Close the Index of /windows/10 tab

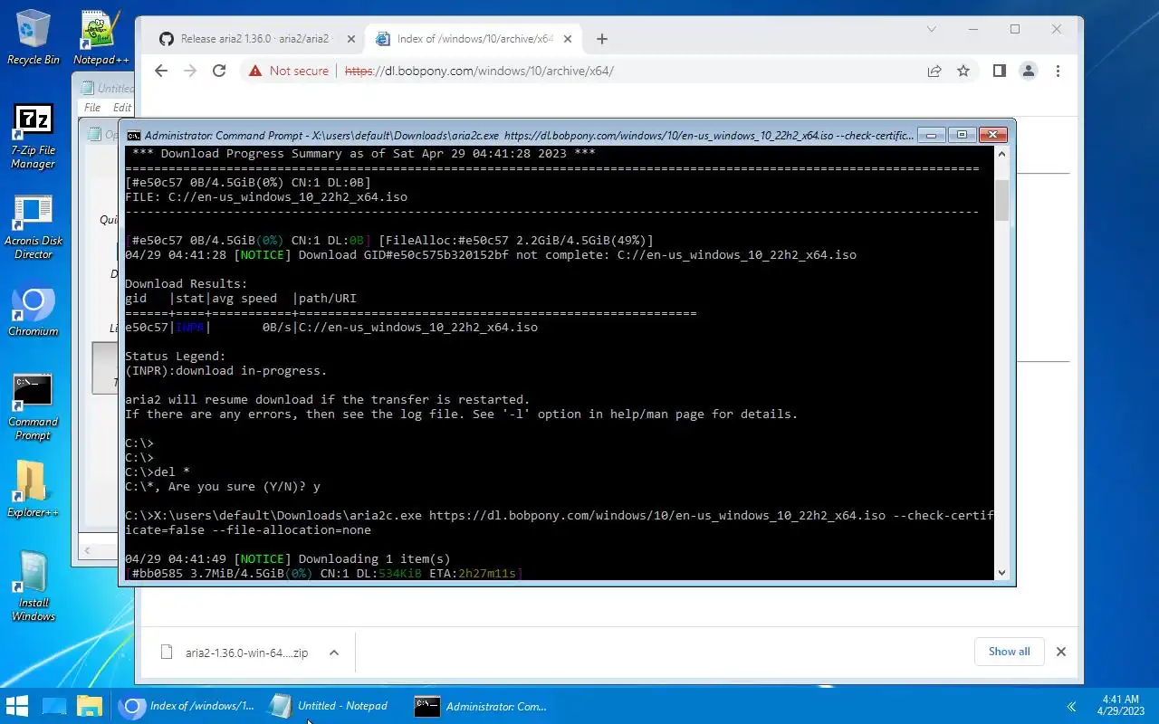coord(569,39)
